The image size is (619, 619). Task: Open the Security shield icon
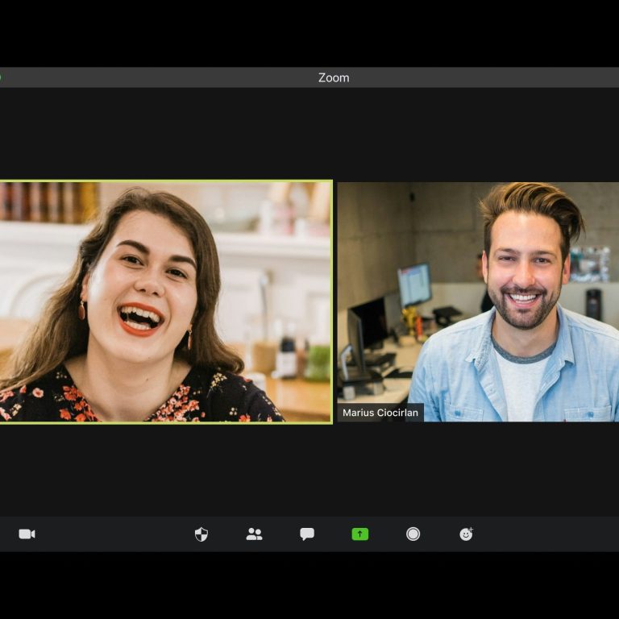click(x=201, y=534)
